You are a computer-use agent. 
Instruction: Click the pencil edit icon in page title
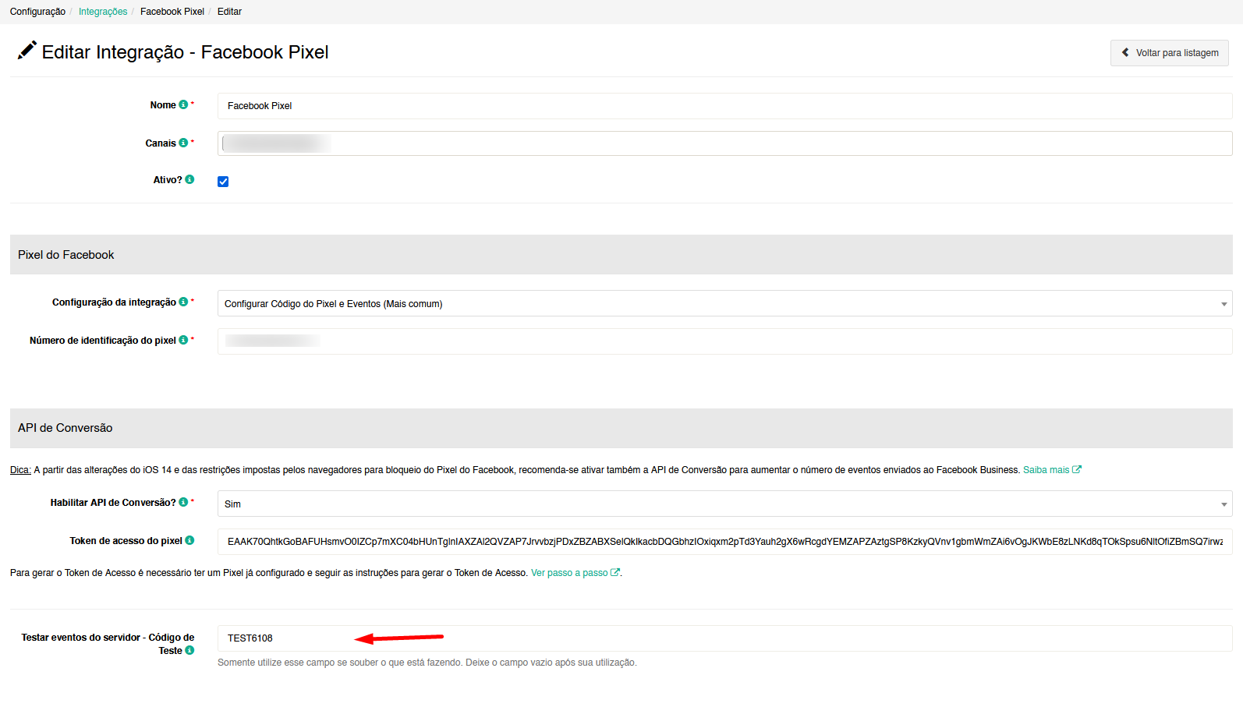[x=27, y=51]
